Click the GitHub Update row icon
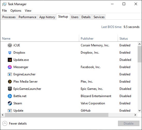 click(x=10, y=111)
